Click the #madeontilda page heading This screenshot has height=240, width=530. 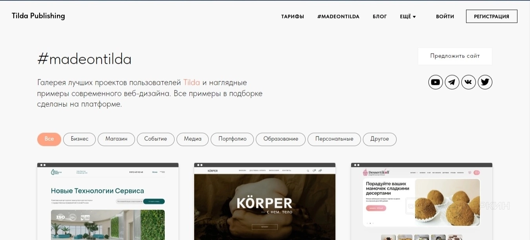[x=84, y=59]
